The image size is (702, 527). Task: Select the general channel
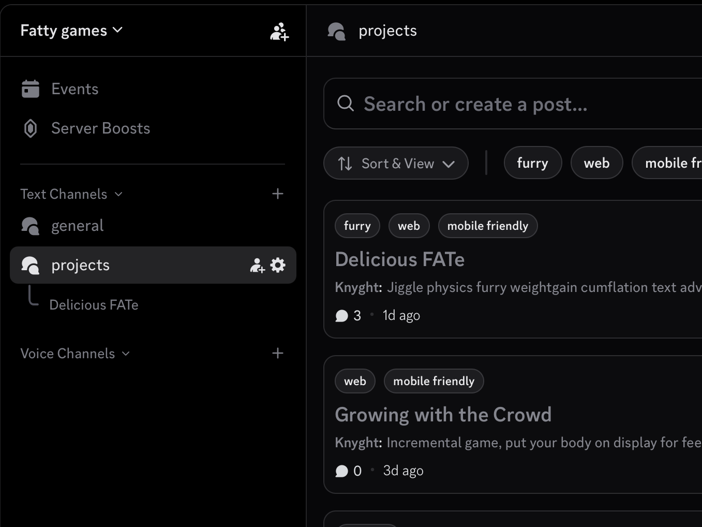(78, 226)
